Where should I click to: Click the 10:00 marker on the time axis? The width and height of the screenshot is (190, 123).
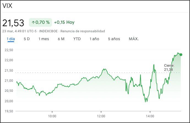pos(52,116)
